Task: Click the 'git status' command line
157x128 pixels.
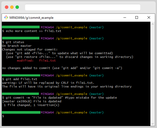Action: point(13,42)
